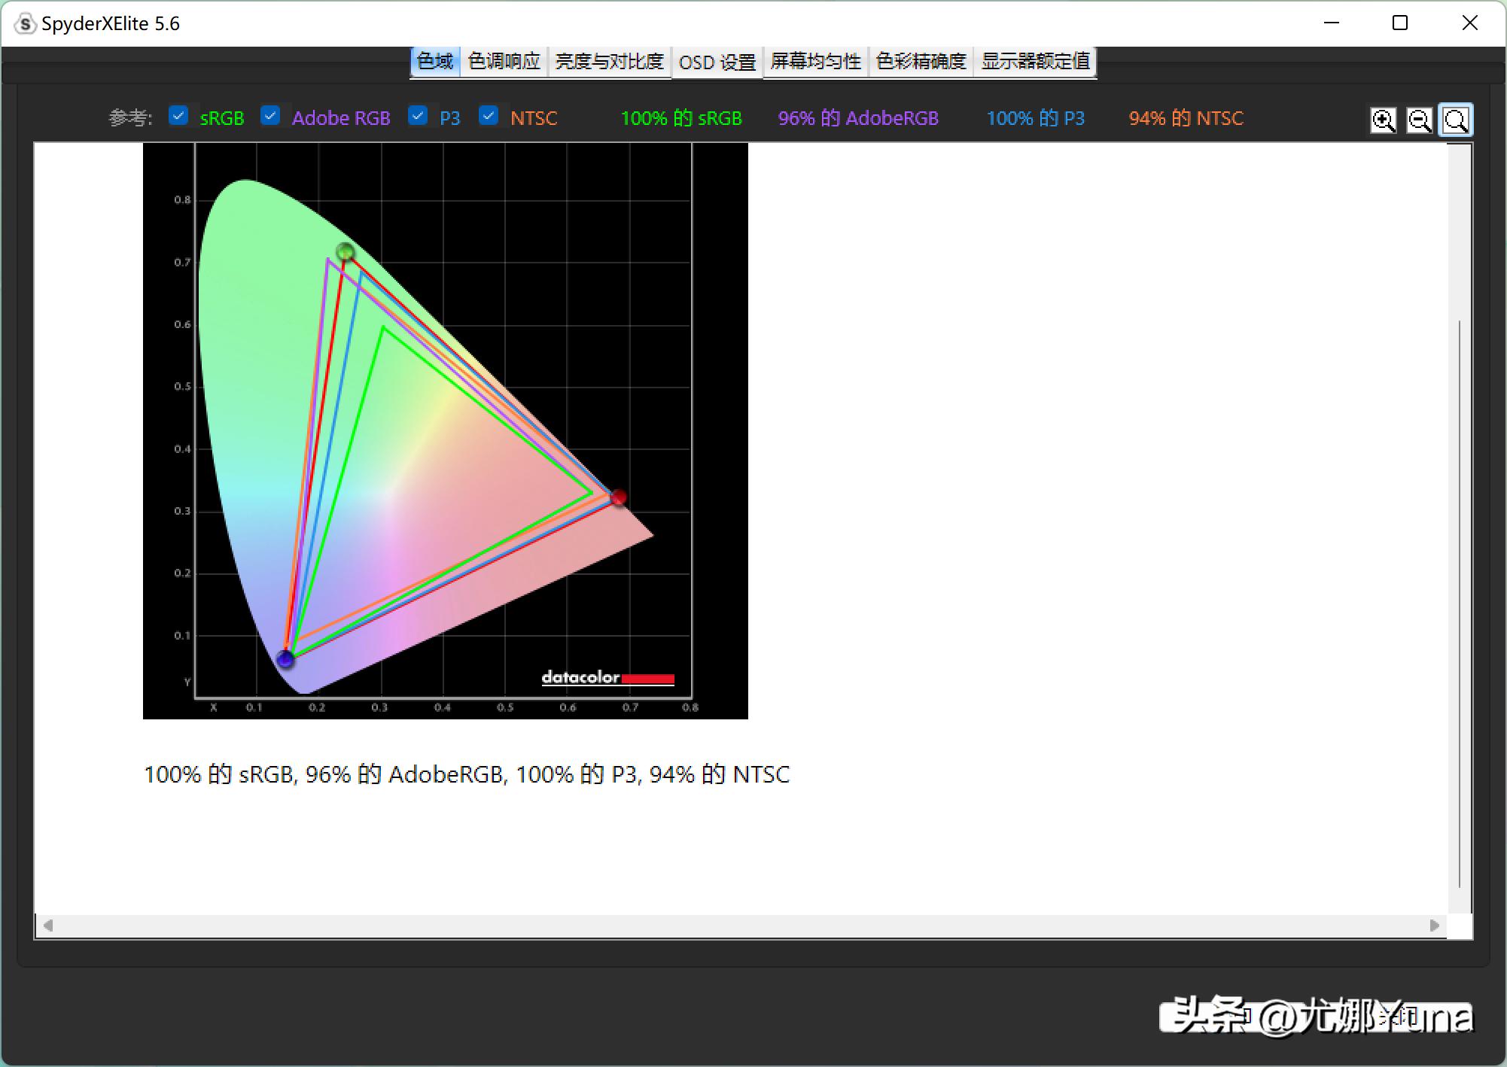Select the OSD 设置 tab
1507x1067 pixels.
pos(717,62)
